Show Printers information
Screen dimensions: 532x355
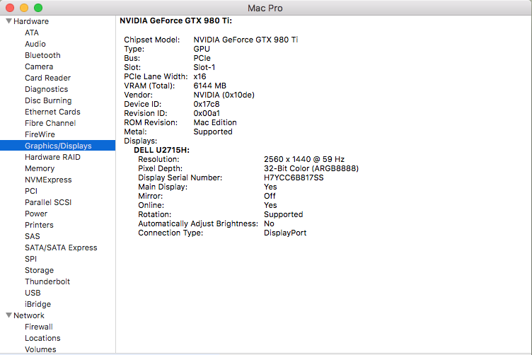pyautogui.click(x=39, y=225)
